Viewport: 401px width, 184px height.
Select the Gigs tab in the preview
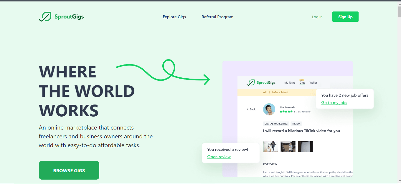[x=302, y=83]
